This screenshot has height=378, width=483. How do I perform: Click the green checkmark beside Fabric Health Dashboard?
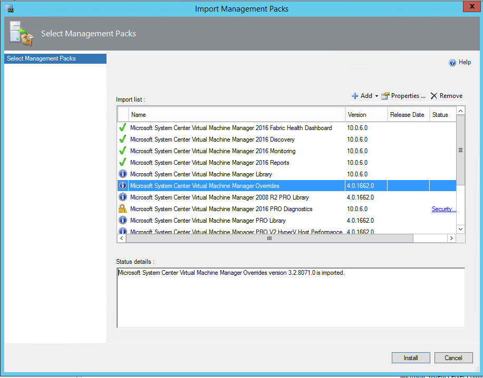123,128
